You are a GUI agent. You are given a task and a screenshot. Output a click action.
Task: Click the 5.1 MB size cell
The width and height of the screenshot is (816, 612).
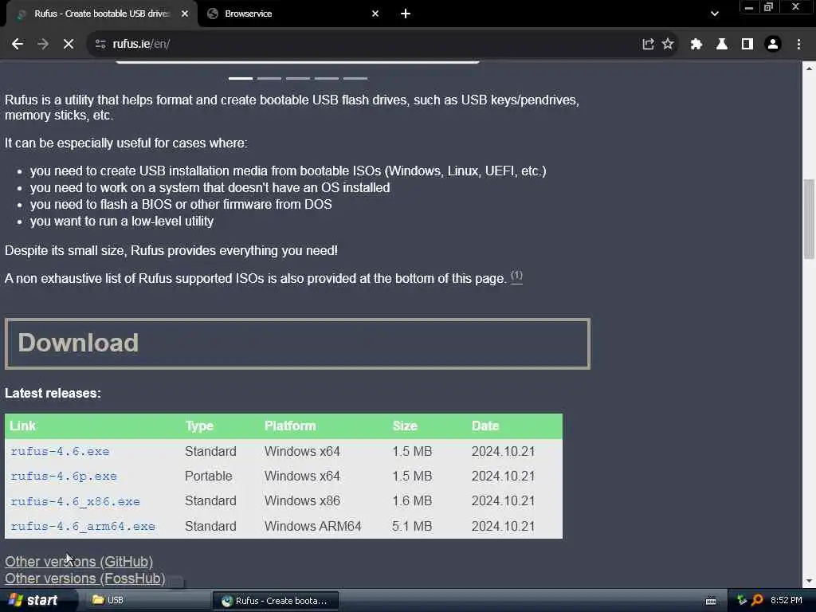point(412,526)
